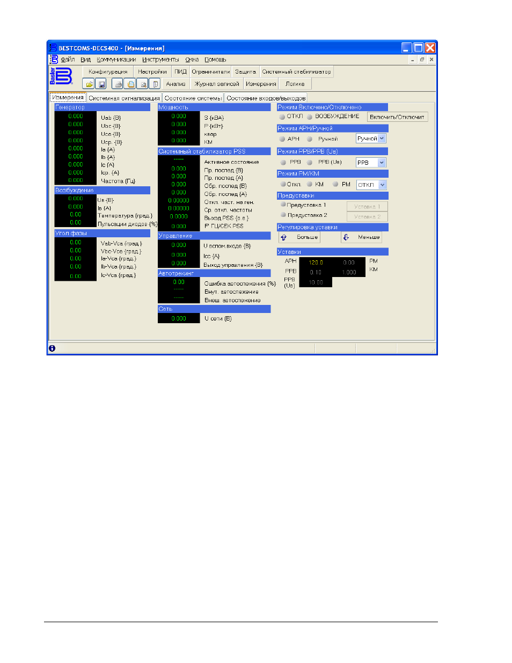Click the Конфигурация button
The height and width of the screenshot is (663, 512).
[108, 71]
